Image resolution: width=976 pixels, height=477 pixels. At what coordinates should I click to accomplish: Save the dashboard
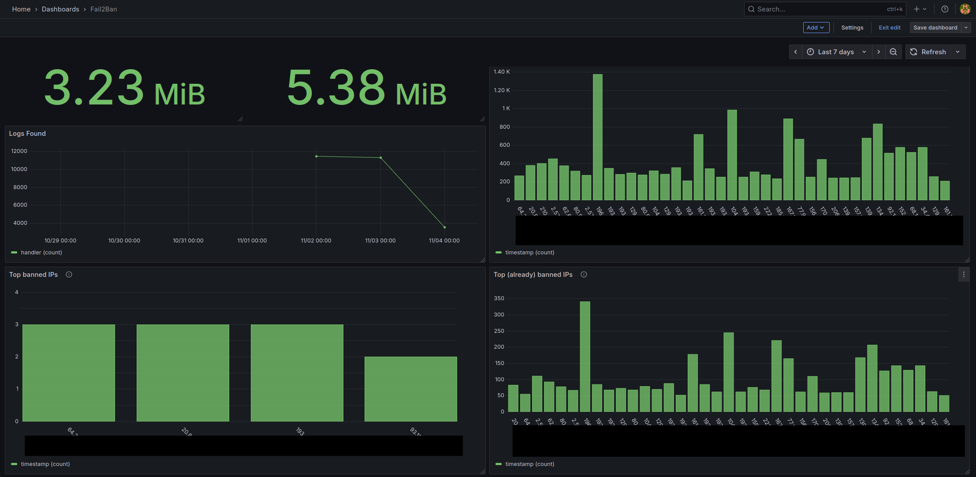(x=935, y=27)
